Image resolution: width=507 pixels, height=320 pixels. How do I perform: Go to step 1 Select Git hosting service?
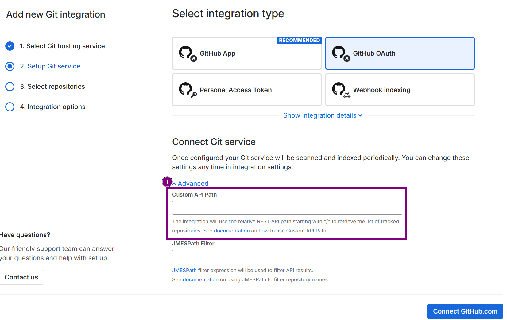tap(62, 46)
